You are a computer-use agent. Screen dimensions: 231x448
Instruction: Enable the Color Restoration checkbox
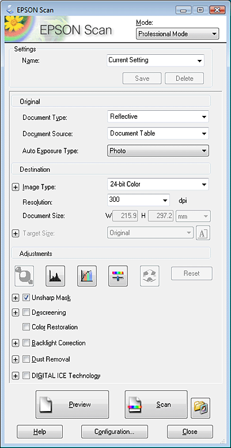pyautogui.click(x=26, y=327)
